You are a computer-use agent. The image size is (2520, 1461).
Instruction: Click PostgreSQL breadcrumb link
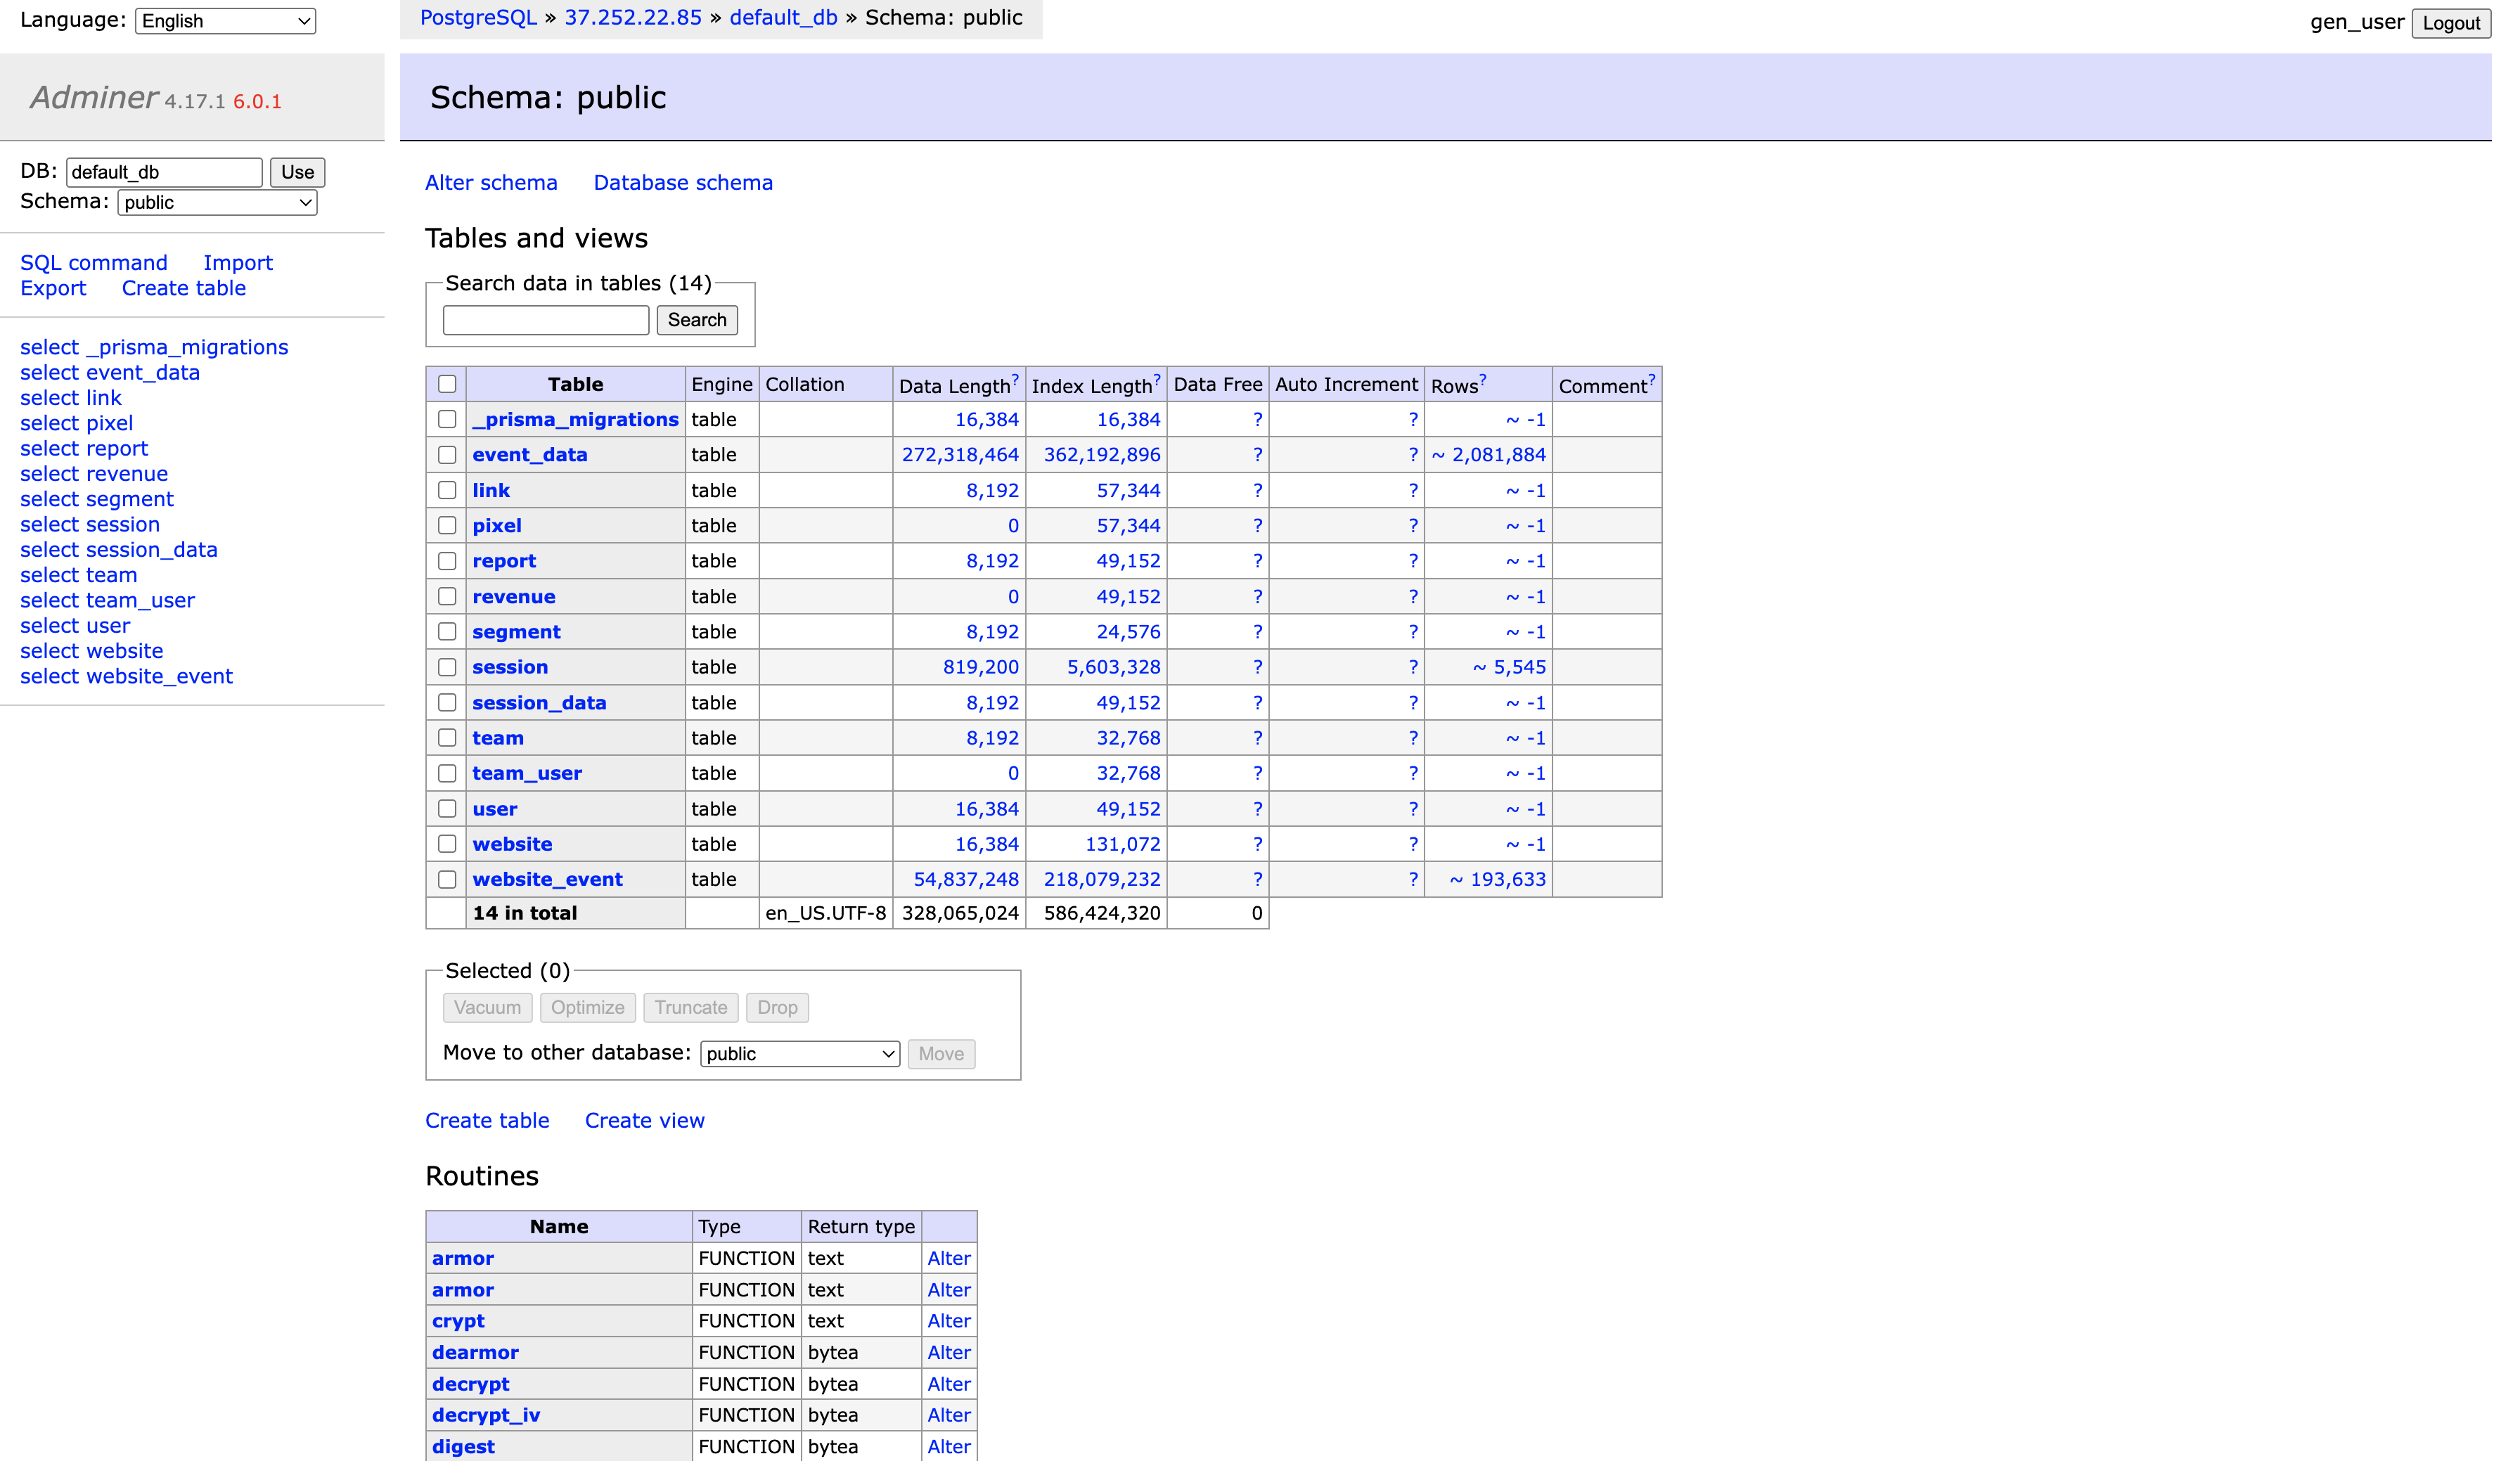pyautogui.click(x=478, y=18)
